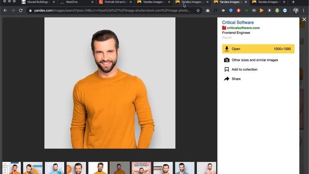Click the light-green round extension icon

point(277,11)
